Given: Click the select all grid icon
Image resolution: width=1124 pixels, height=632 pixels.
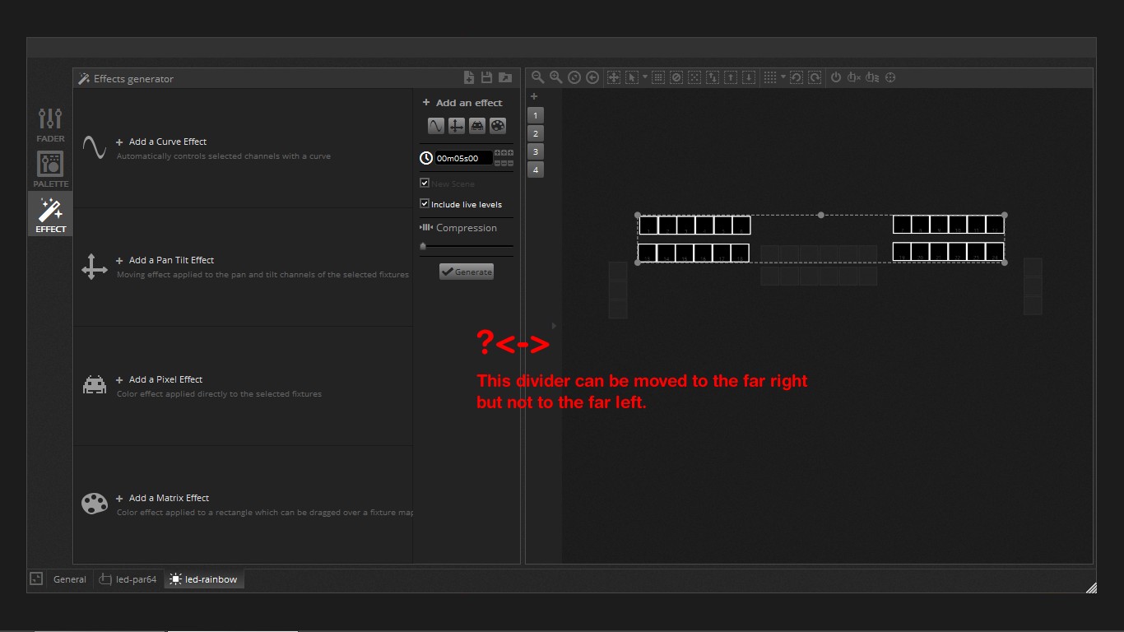Looking at the screenshot, I should click(x=658, y=77).
